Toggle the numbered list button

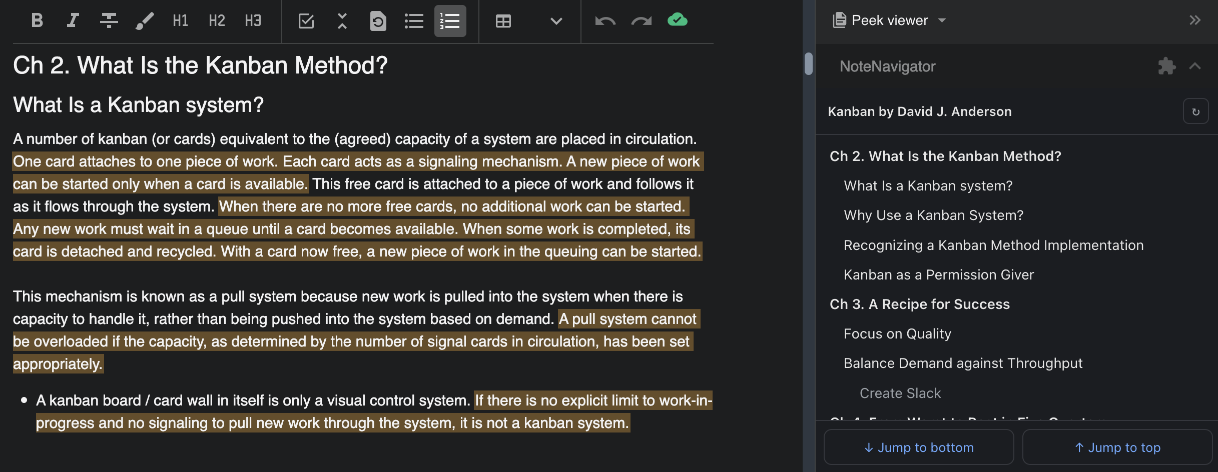(450, 21)
